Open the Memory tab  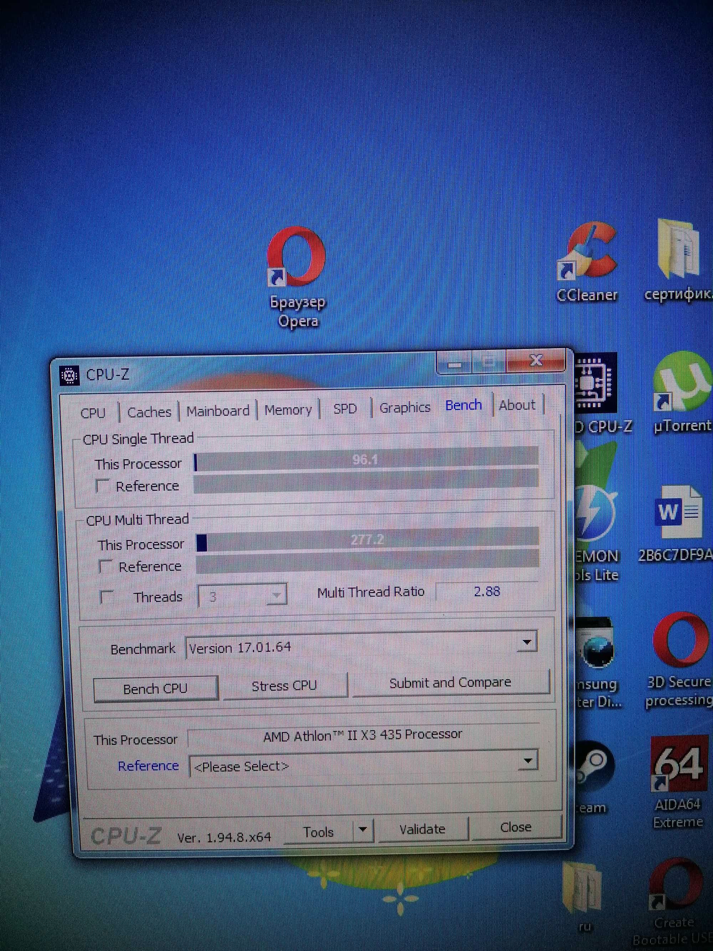(x=288, y=410)
